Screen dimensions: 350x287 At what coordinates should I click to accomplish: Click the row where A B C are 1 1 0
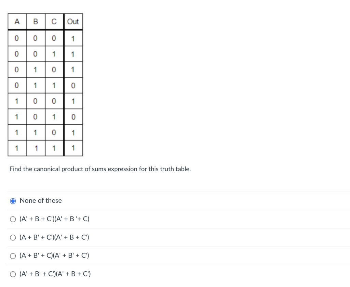(45, 132)
